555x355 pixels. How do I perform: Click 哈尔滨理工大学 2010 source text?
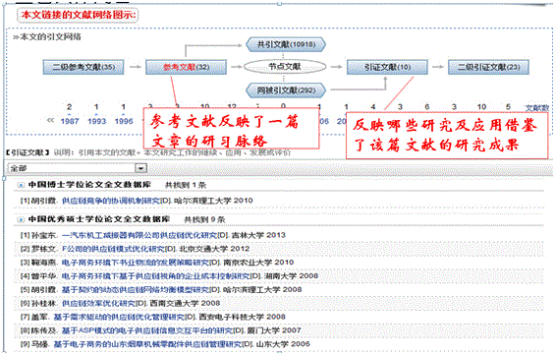click(213, 201)
